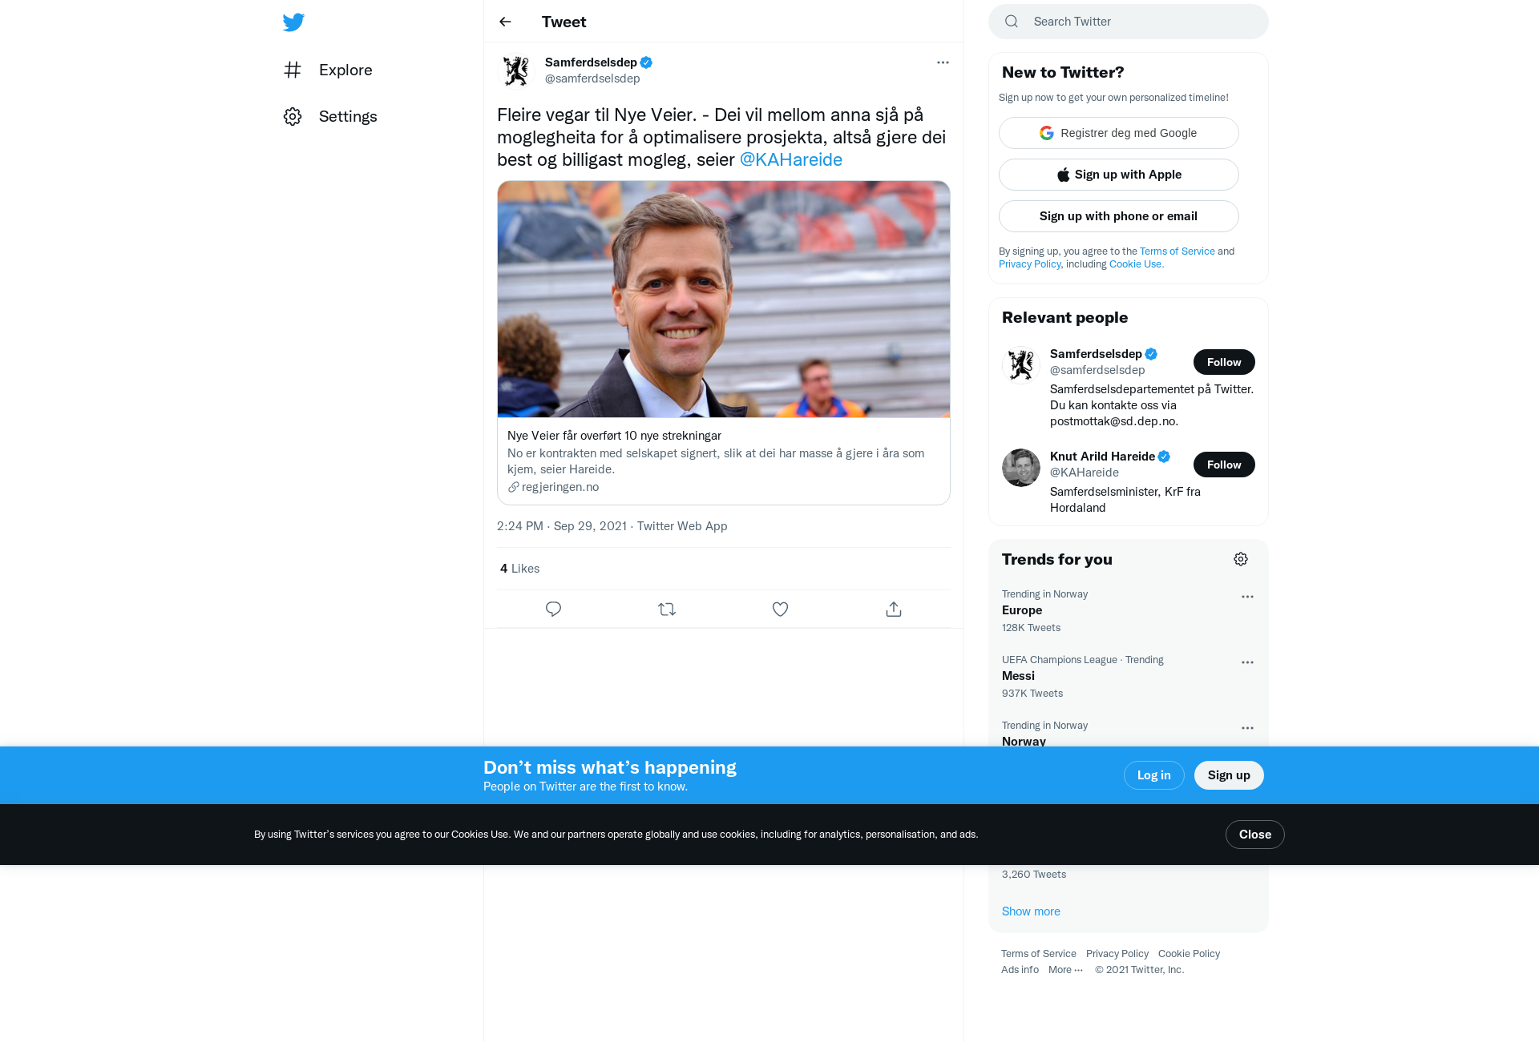Retweet using the retweet icon
The image size is (1539, 1042).
click(x=667, y=609)
